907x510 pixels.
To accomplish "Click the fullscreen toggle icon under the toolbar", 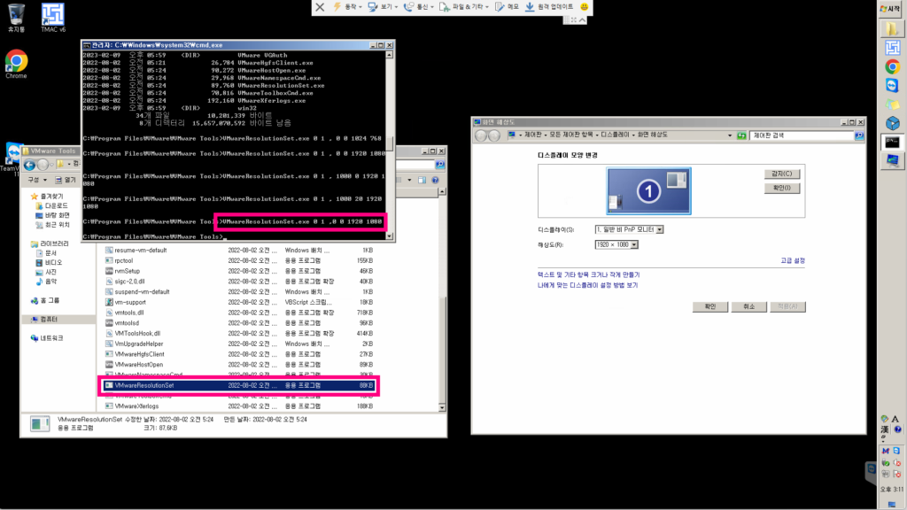I will tap(574, 20).
